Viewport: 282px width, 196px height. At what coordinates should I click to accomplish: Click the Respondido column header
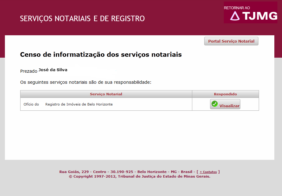click(x=225, y=94)
